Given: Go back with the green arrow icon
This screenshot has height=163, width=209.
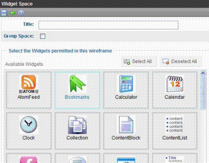Looking at the screenshot, I should click(13, 13).
